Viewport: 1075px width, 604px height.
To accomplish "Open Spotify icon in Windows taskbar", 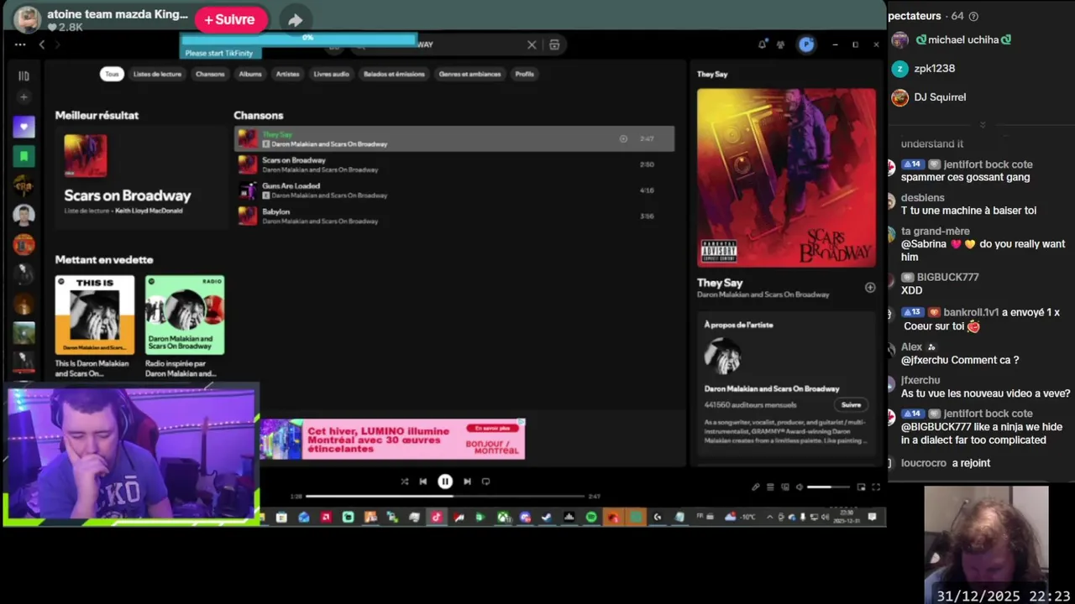I will click(x=591, y=518).
